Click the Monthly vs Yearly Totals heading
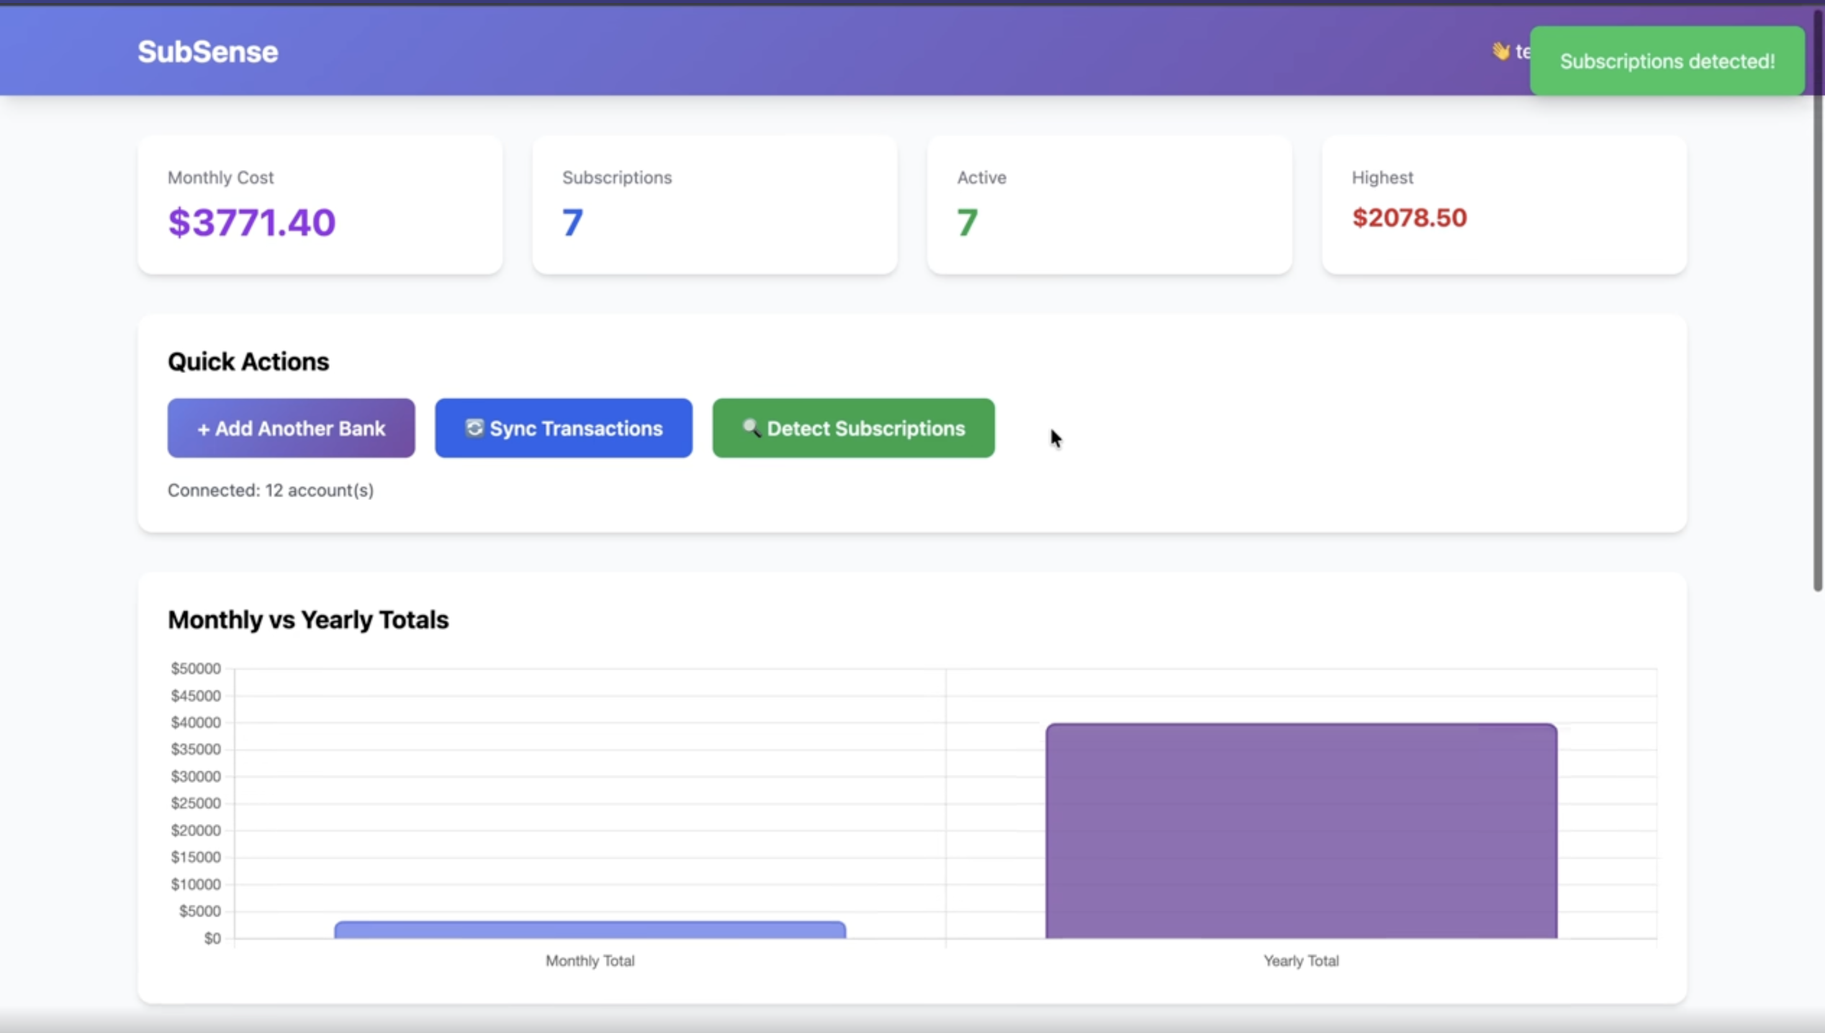The image size is (1825, 1033). tap(307, 619)
